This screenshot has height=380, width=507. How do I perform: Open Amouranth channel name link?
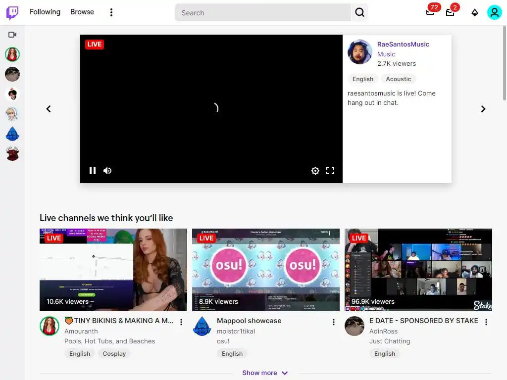[x=81, y=331]
